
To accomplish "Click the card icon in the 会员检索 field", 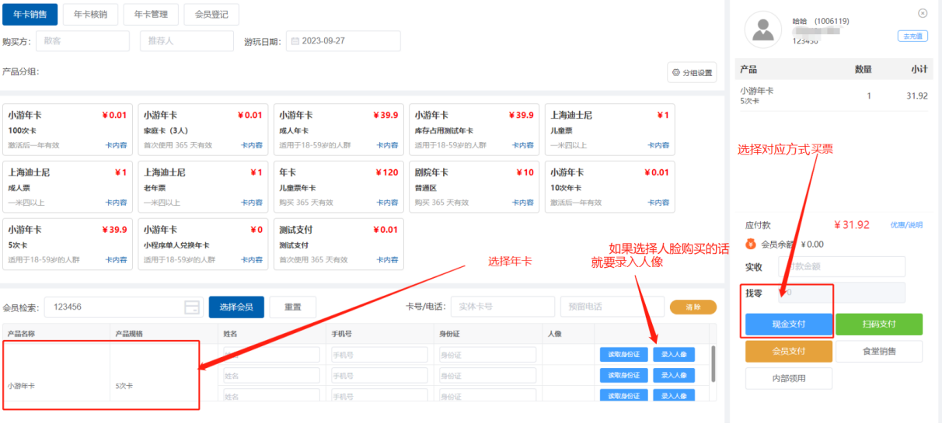I will pyautogui.click(x=191, y=307).
